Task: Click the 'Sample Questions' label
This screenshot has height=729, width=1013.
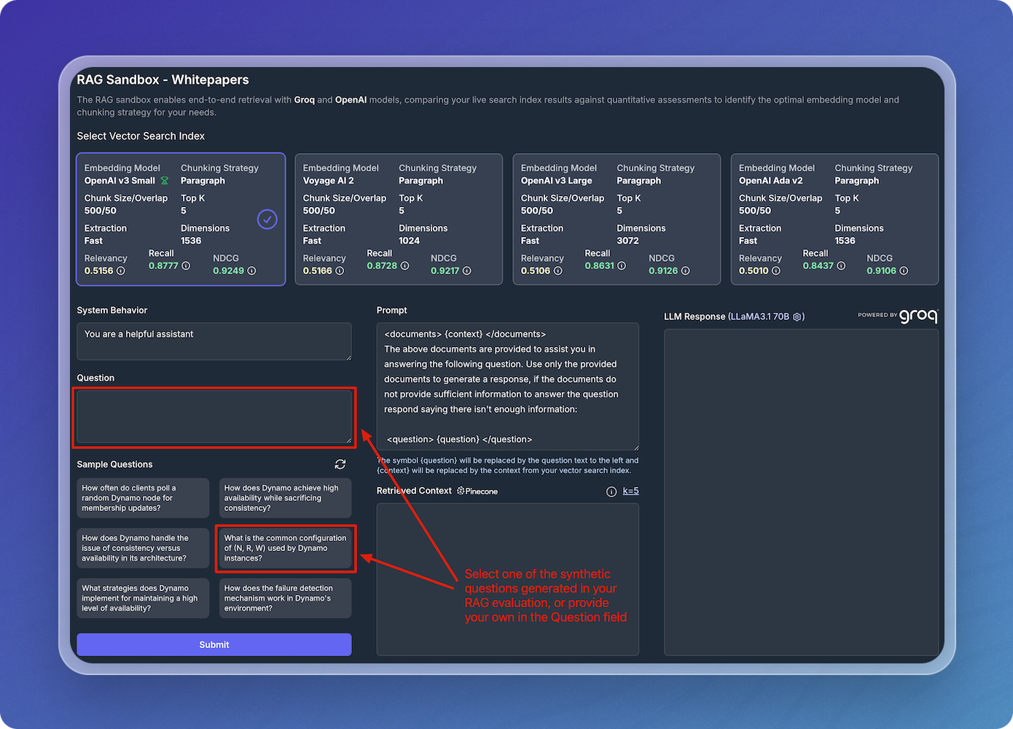Action: click(114, 464)
